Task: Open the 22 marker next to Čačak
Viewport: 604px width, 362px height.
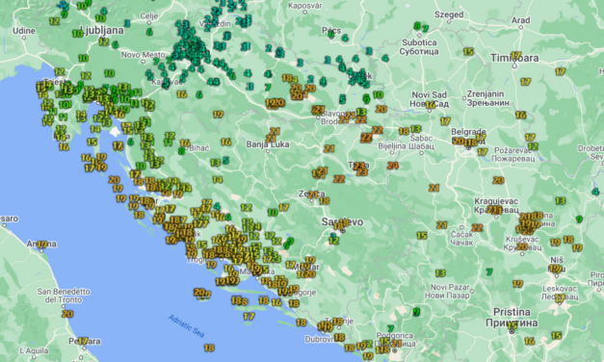Action: coord(477,228)
